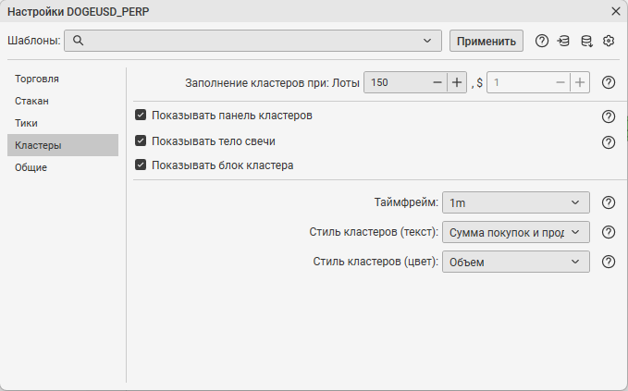This screenshot has width=628, height=391.
Task: Switch to the Торговля section
Action: 37,79
